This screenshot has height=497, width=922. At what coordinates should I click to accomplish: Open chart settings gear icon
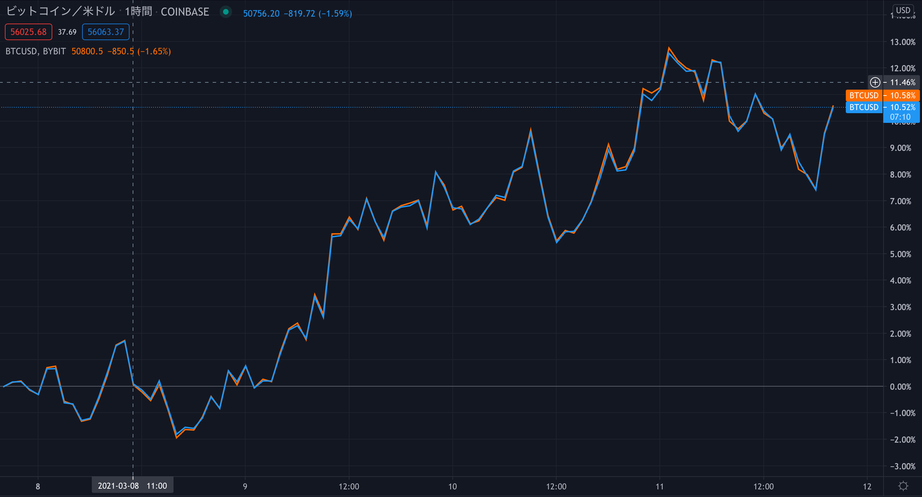point(903,486)
